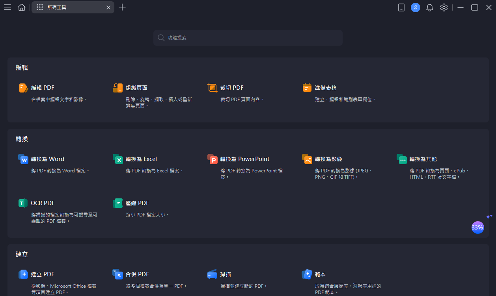Open the notifications bell
The height and width of the screenshot is (296, 496).
(430, 7)
